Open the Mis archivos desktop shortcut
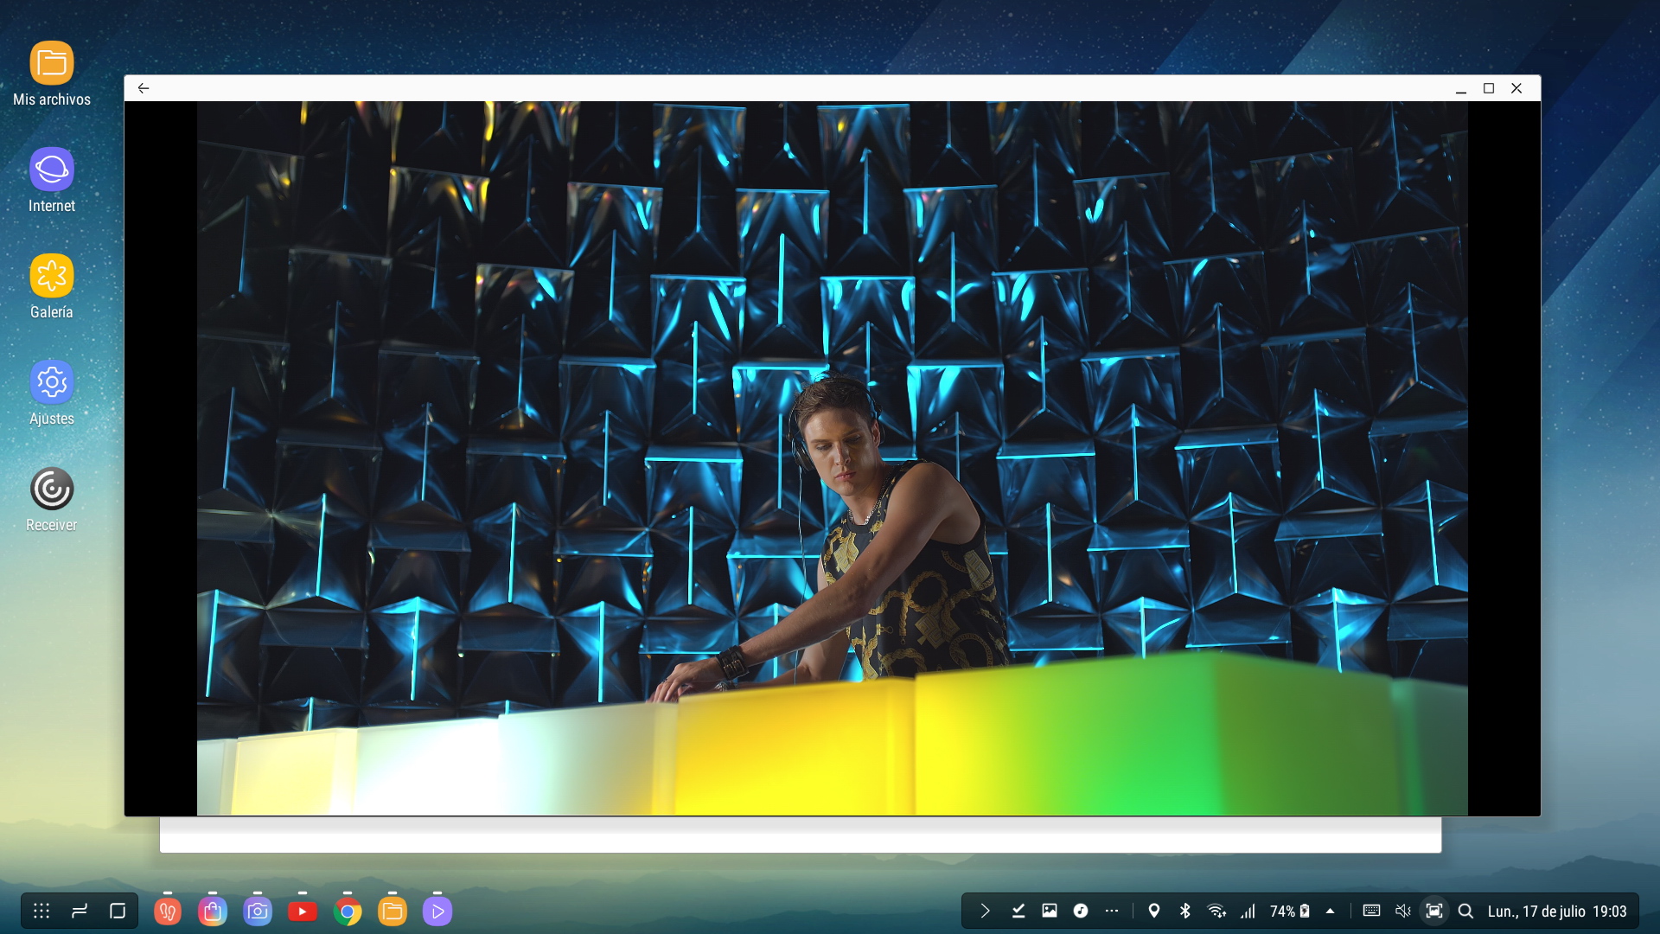 coord(52,74)
